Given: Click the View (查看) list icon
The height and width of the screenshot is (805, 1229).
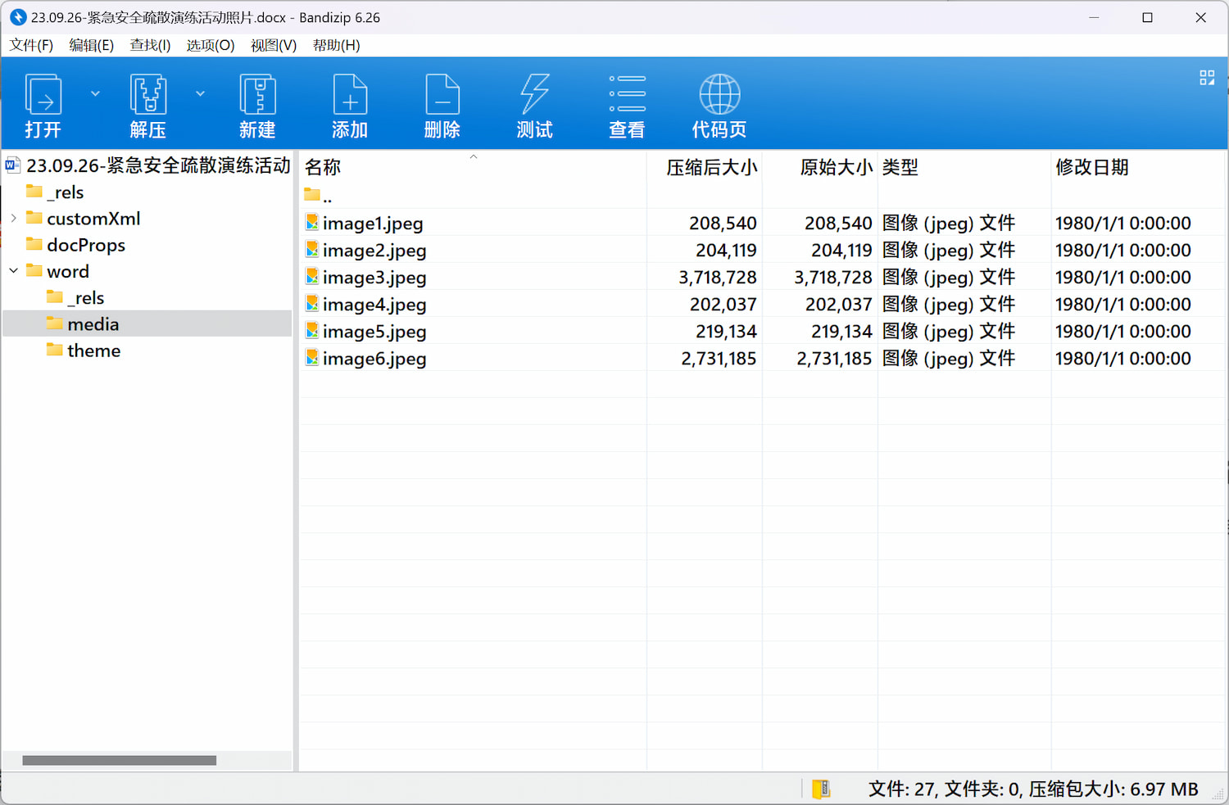Looking at the screenshot, I should [x=627, y=105].
